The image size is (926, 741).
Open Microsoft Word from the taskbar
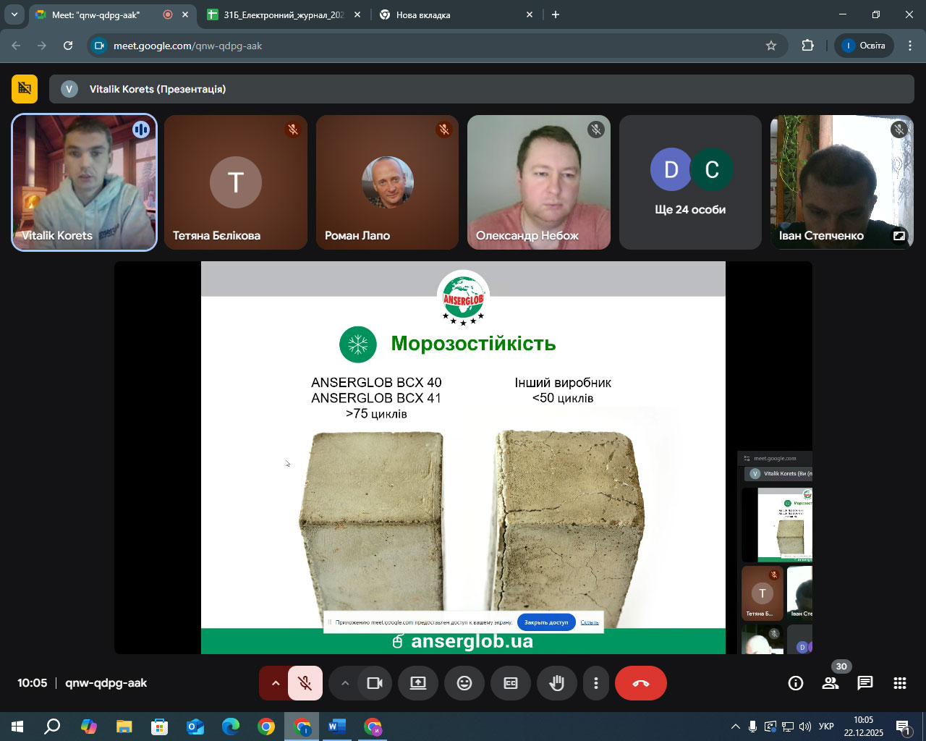337,727
